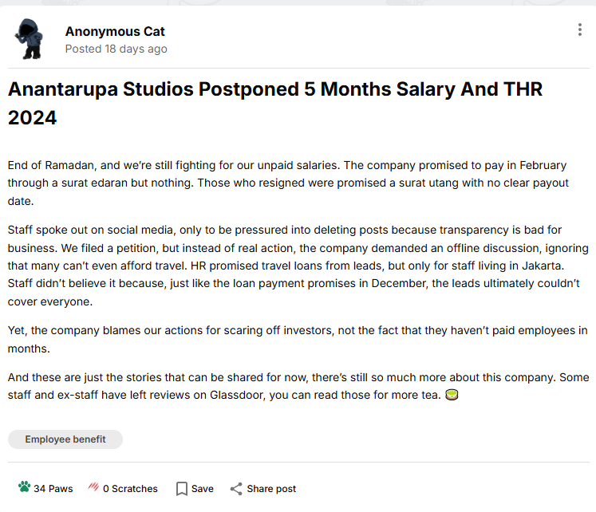Click the word Glassdoor in the post
The height and width of the screenshot is (512, 596).
[x=238, y=395]
